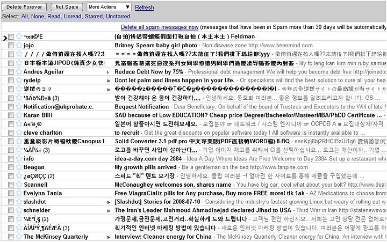The image size is (387, 242).
Task: Open Iran's Leader Mahmoud Ahmadinejad message
Action: (203, 210)
